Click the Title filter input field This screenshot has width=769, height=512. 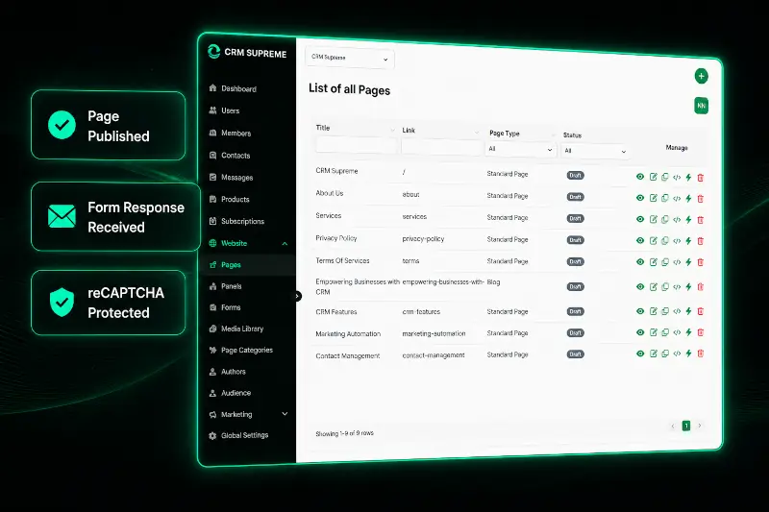pos(356,145)
